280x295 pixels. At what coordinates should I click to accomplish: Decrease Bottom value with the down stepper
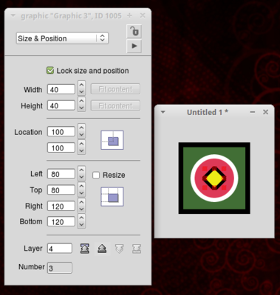tap(82, 225)
